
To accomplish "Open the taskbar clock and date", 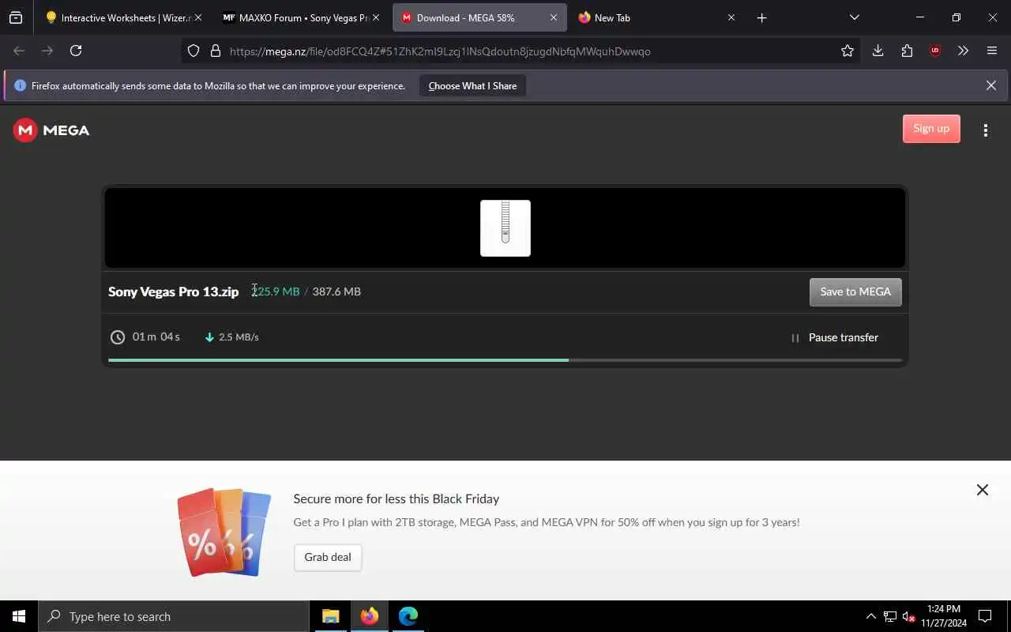I will (x=943, y=616).
